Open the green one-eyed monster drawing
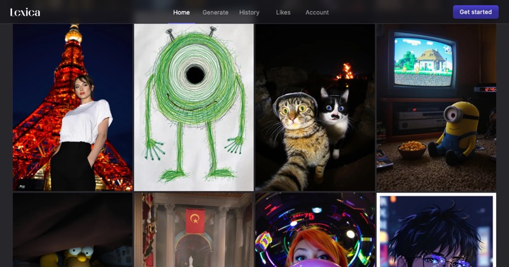This screenshot has width=509, height=267. click(194, 107)
